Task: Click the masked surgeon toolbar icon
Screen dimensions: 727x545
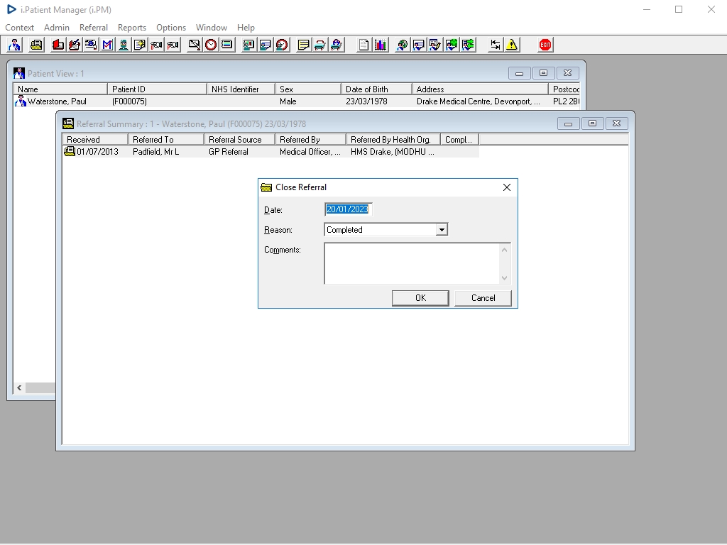Action: 124,45
